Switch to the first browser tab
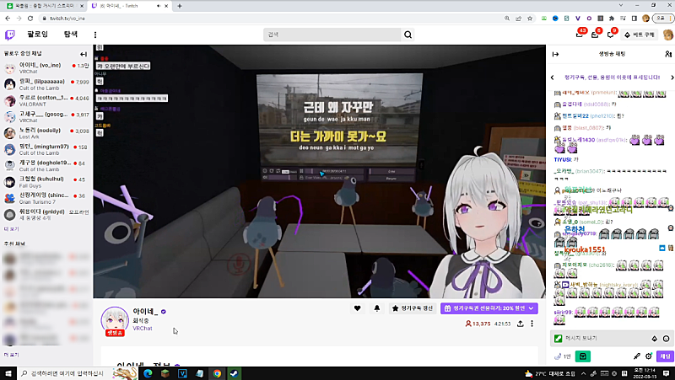The height and width of the screenshot is (380, 675). pyautogui.click(x=44, y=6)
